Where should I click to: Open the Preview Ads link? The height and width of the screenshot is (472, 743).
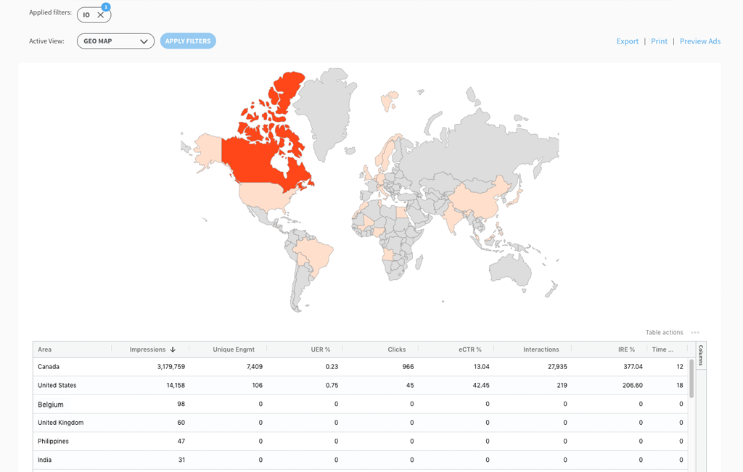[x=700, y=41]
